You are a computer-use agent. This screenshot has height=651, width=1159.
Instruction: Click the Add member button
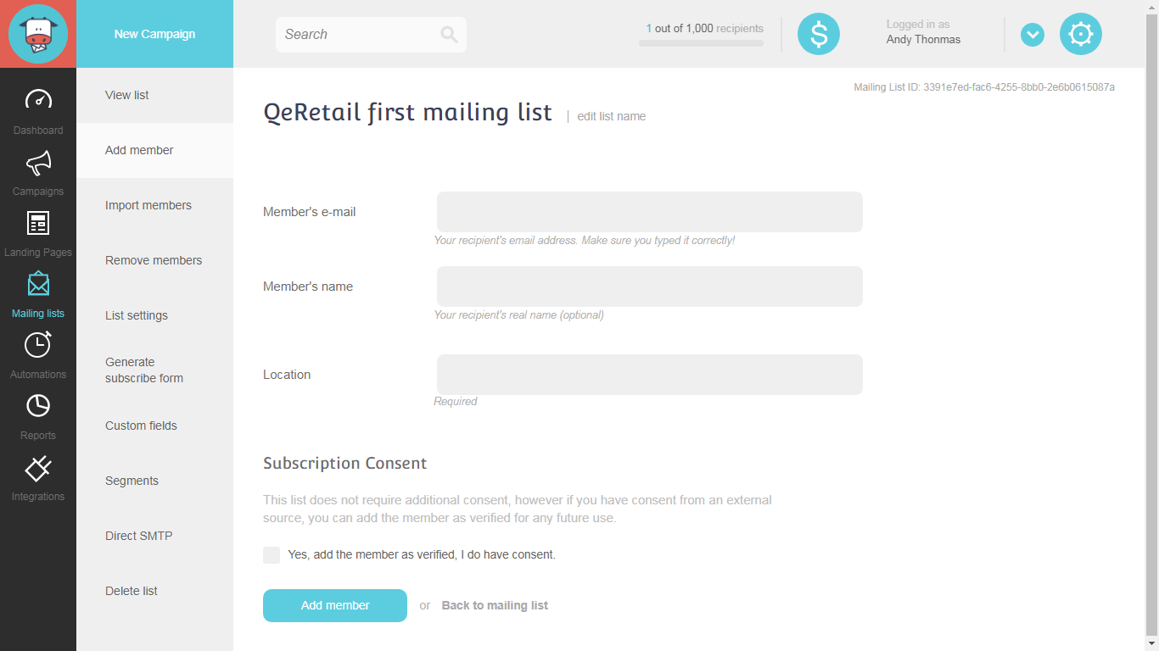click(335, 605)
